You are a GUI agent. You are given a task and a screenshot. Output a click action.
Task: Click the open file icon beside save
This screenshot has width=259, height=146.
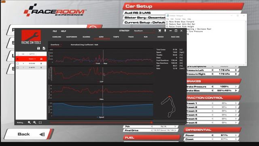tap(44, 48)
